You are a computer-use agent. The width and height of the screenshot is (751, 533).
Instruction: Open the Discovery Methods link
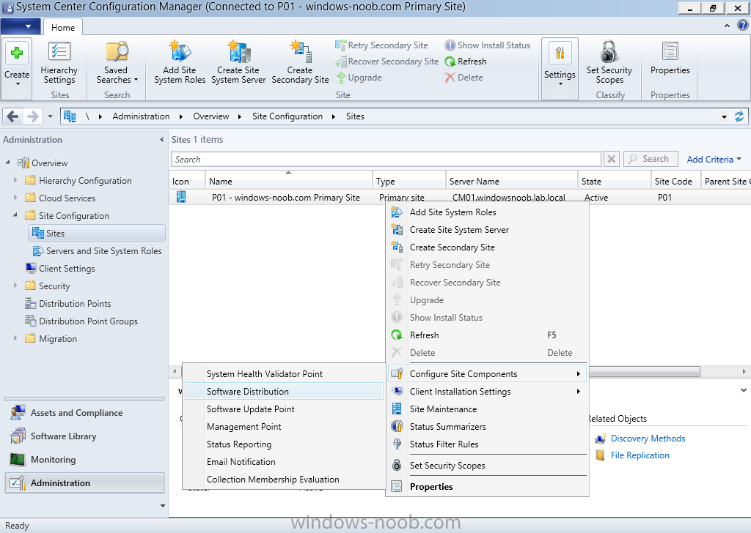click(648, 439)
